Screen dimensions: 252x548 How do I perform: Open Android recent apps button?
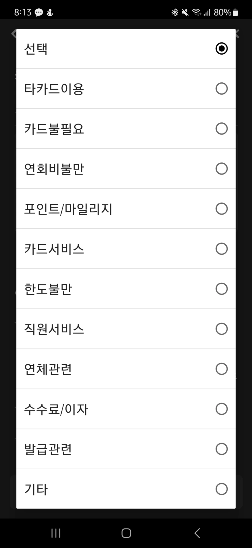pyautogui.click(x=56, y=533)
